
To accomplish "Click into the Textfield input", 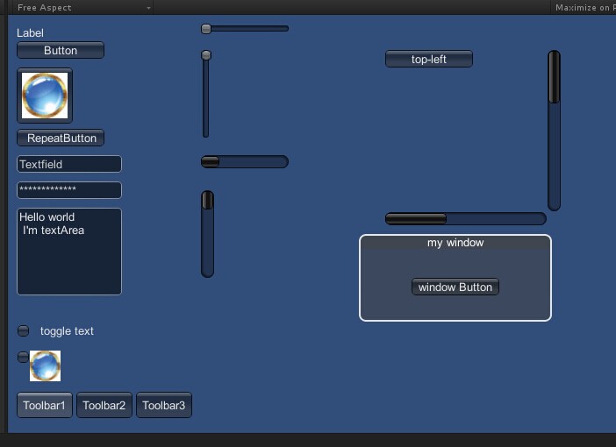I will pyautogui.click(x=69, y=164).
